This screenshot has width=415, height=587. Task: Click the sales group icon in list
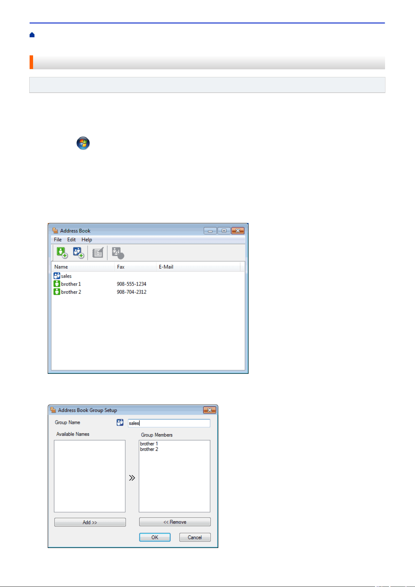[57, 276]
